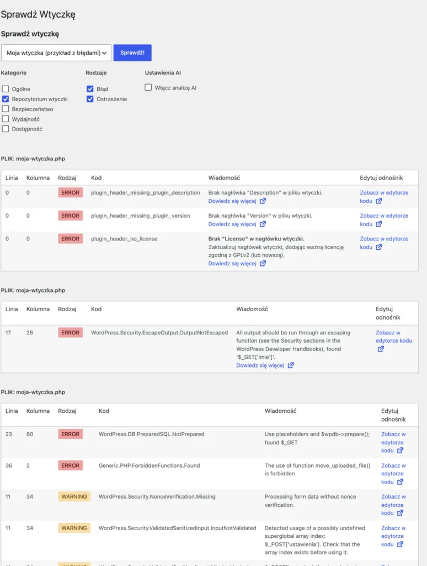Click external icon beside Version Dowiedz się więcej
This screenshot has height=566, width=427.
coord(263,224)
